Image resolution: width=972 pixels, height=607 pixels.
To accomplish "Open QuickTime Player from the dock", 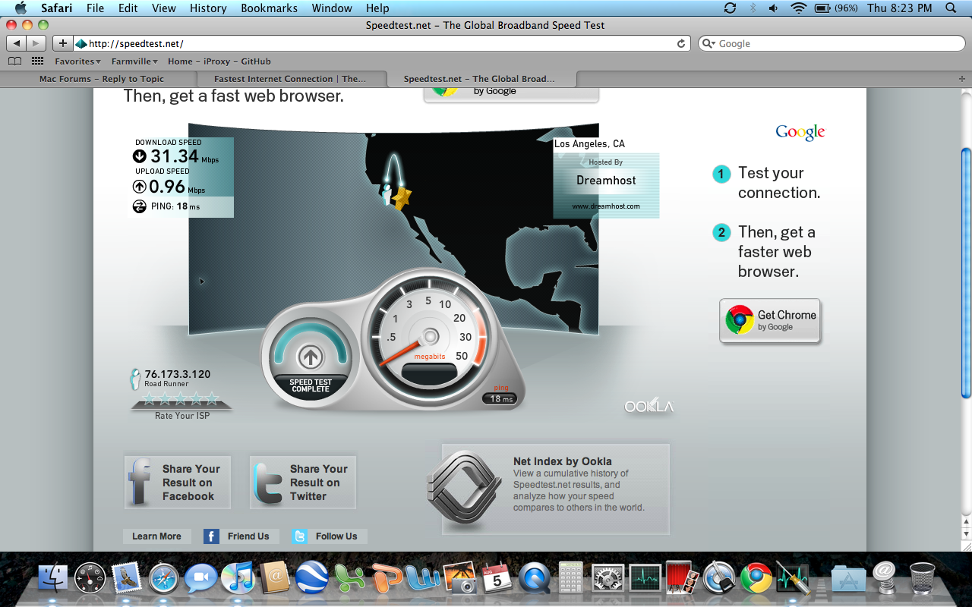I will (x=535, y=578).
